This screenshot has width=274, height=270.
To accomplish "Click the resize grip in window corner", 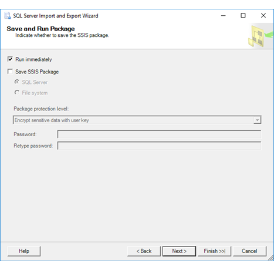I will 271,258.
